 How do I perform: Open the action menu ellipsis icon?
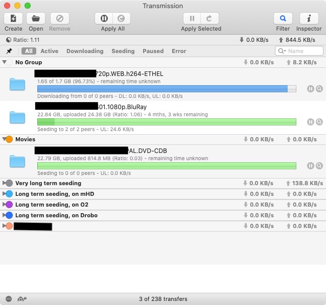pyautogui.click(x=9, y=299)
